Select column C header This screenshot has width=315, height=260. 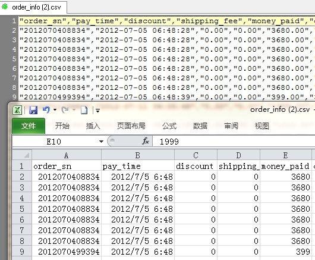pyautogui.click(x=196, y=155)
